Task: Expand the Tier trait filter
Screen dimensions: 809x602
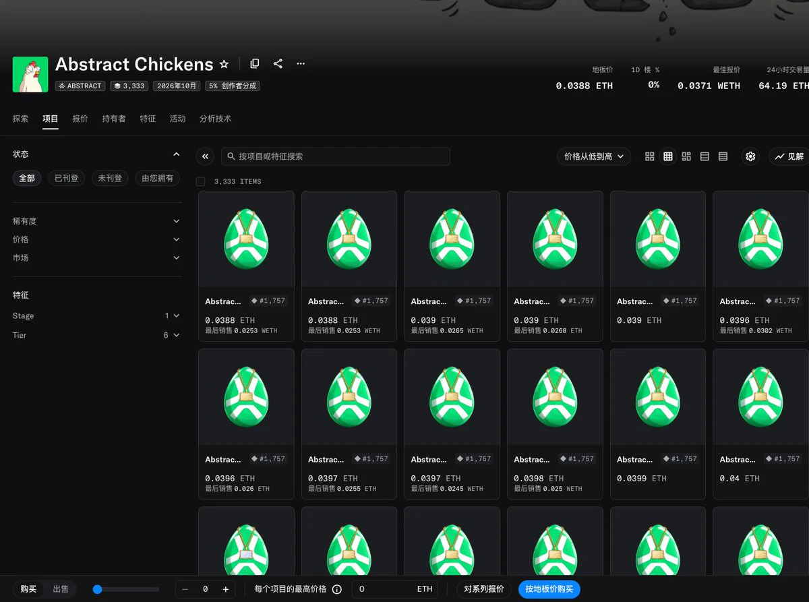Action: coord(97,335)
